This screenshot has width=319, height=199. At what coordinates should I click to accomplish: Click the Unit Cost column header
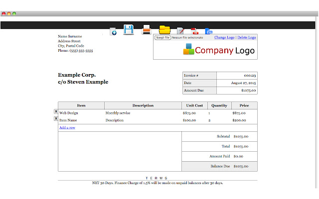coord(194,105)
